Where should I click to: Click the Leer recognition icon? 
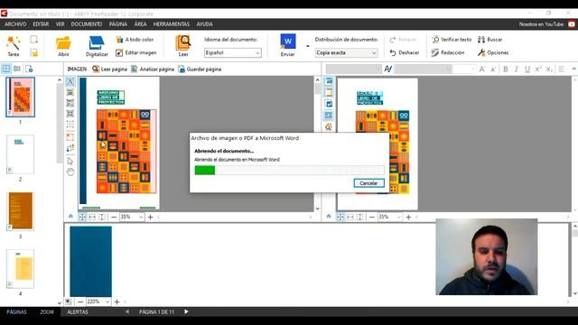click(x=183, y=46)
